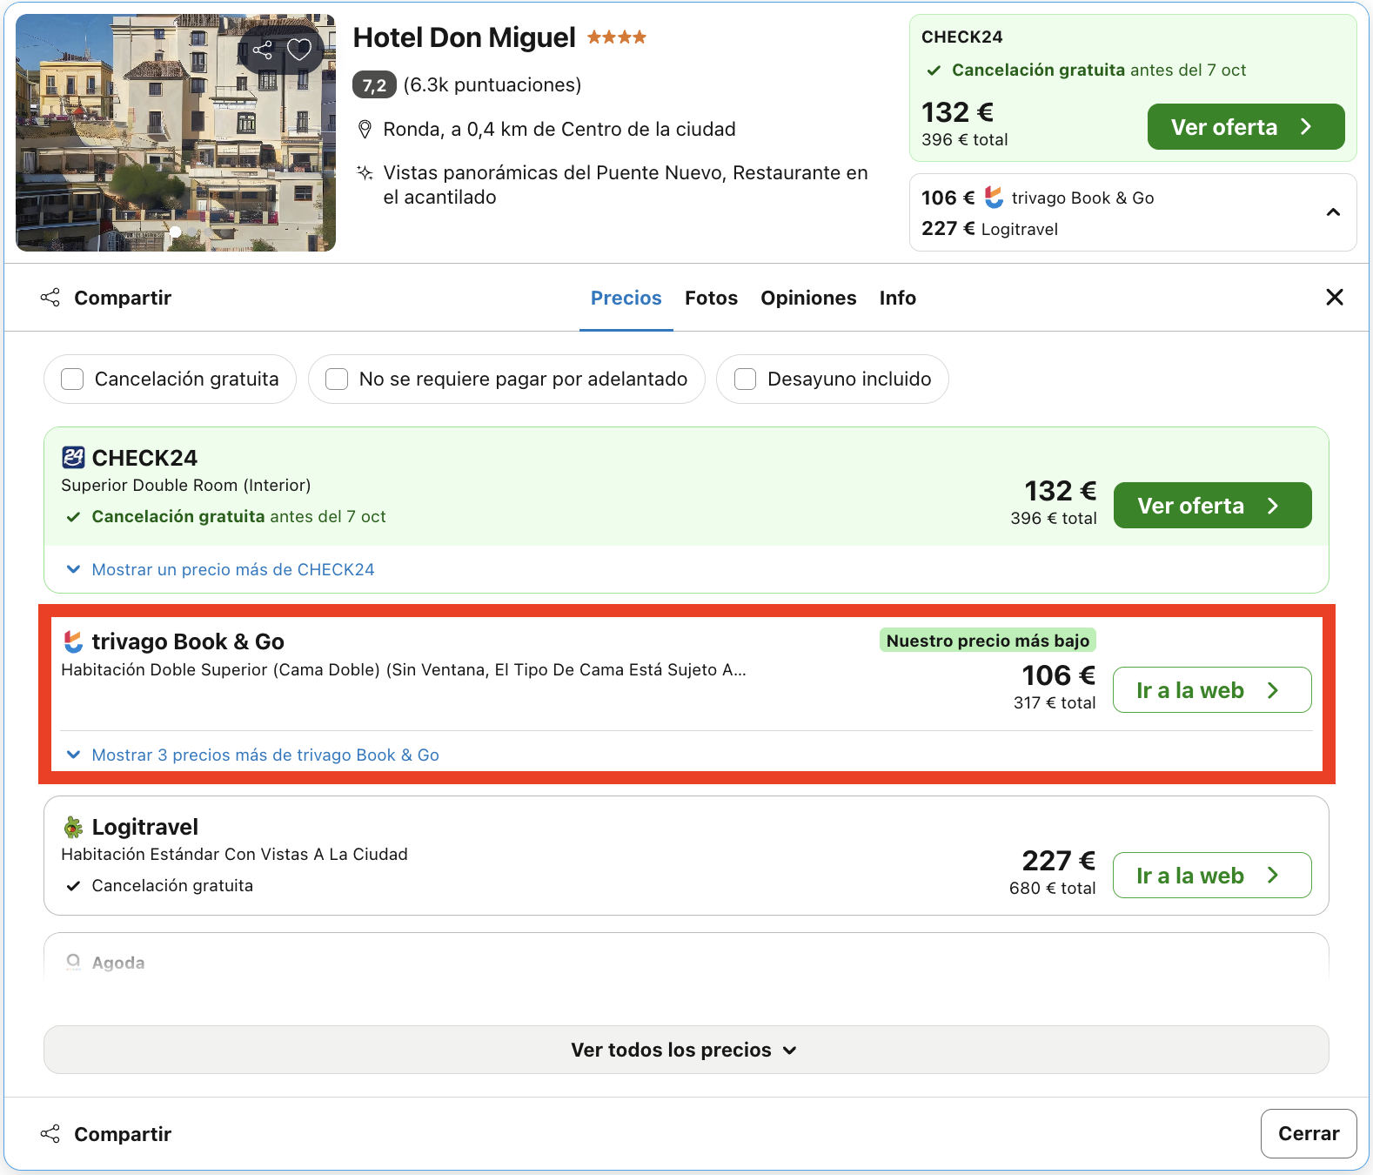Check the Desayuno incluido filter
The image size is (1373, 1175).
click(746, 379)
